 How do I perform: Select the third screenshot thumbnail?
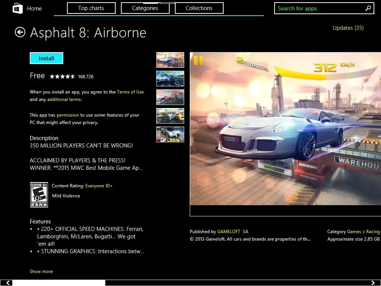[170, 97]
